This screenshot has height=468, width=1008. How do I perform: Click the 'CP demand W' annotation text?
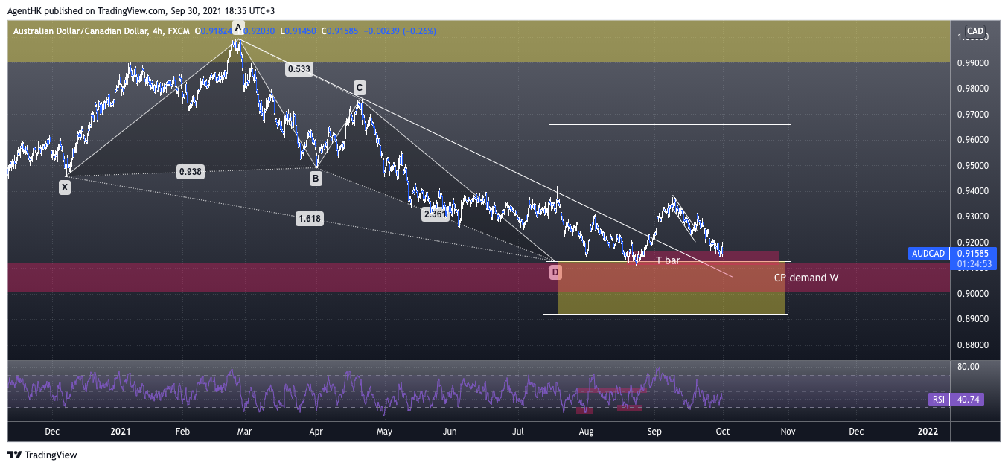(x=806, y=278)
